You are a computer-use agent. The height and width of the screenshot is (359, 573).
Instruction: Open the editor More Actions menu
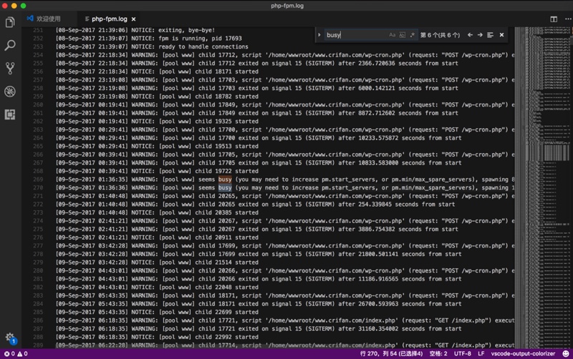[x=567, y=19]
